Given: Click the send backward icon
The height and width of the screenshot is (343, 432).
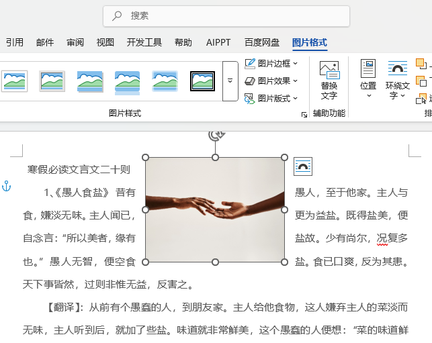Looking at the screenshot, I should [x=421, y=81].
